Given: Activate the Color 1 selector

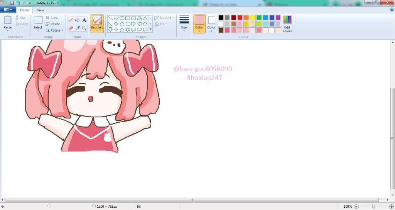Looking at the screenshot, I should pyautogui.click(x=199, y=24).
